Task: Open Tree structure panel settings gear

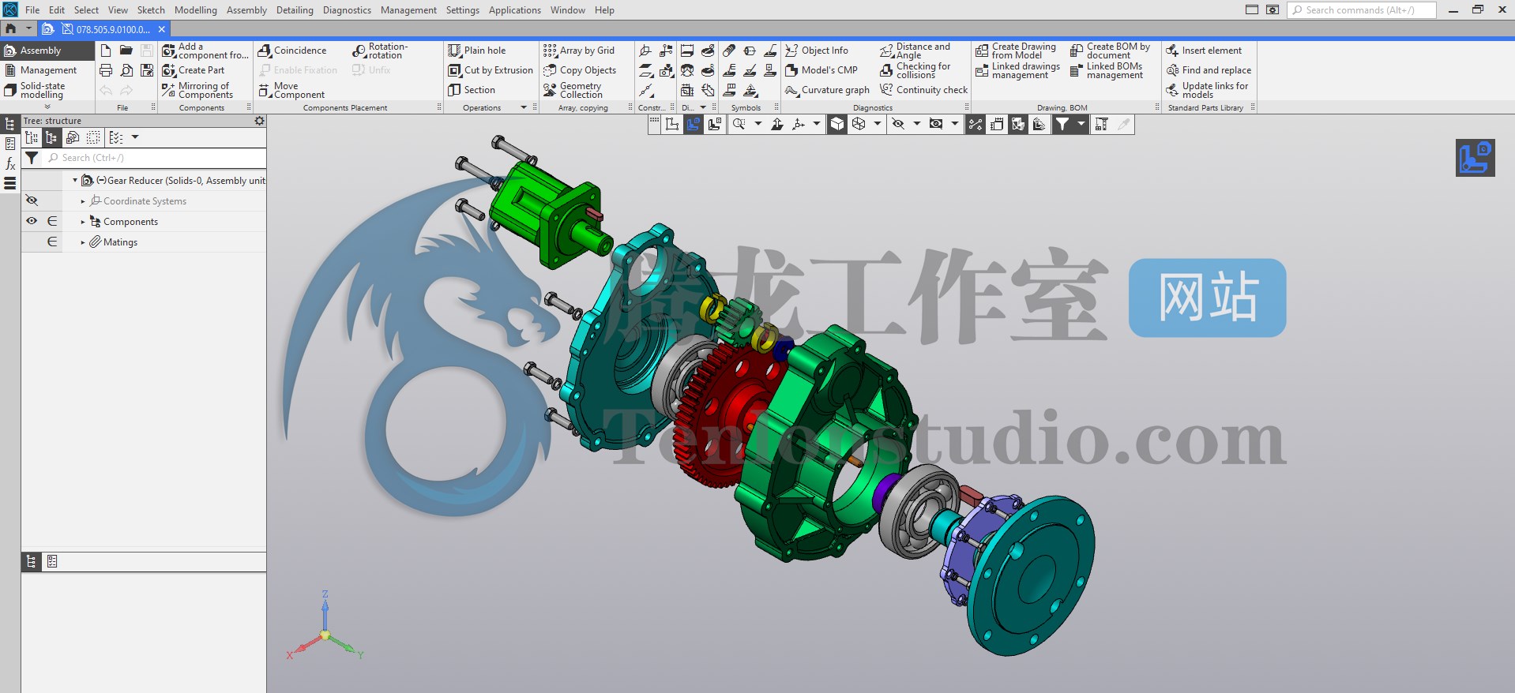Action: point(259,121)
